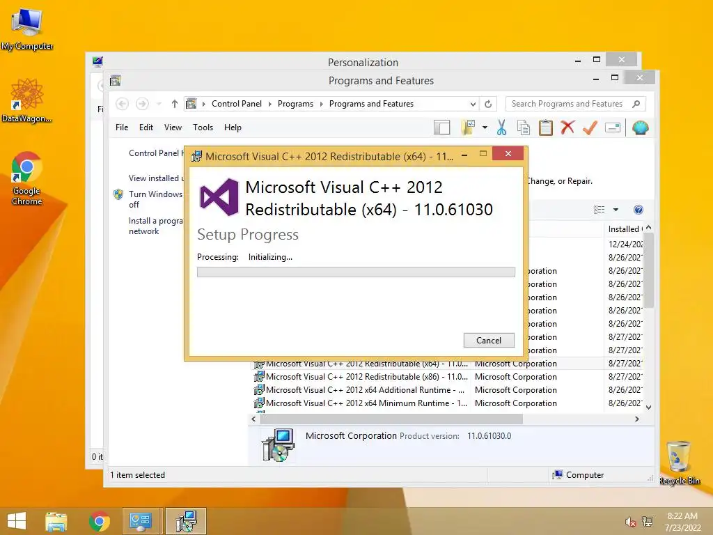Click the horizontal scrollbar right arrow
This screenshot has width=713, height=535.
click(x=637, y=419)
